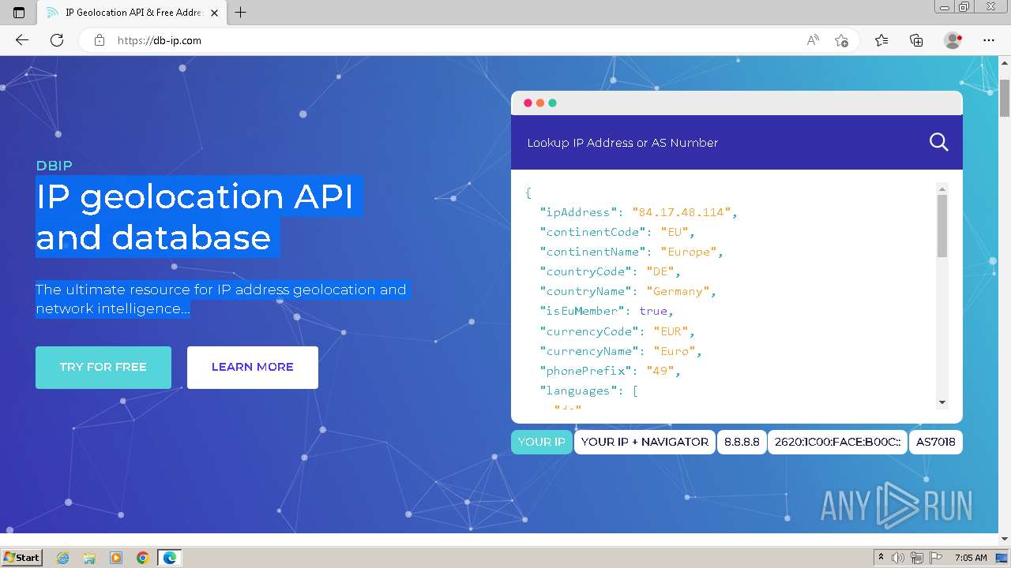Open File Explorer from taskbar
1011x568 pixels.
click(89, 558)
